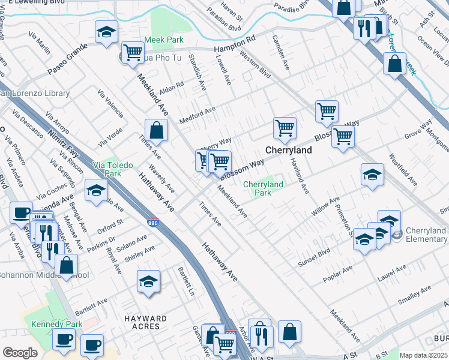Image resolution: width=449 pixels, height=360 pixels.
Task: Click the Sunset Blvd street label
Action: tap(314, 257)
